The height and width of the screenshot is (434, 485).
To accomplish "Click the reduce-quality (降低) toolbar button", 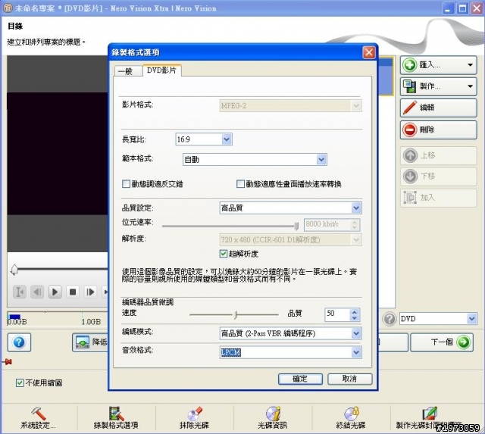I will 90,342.
